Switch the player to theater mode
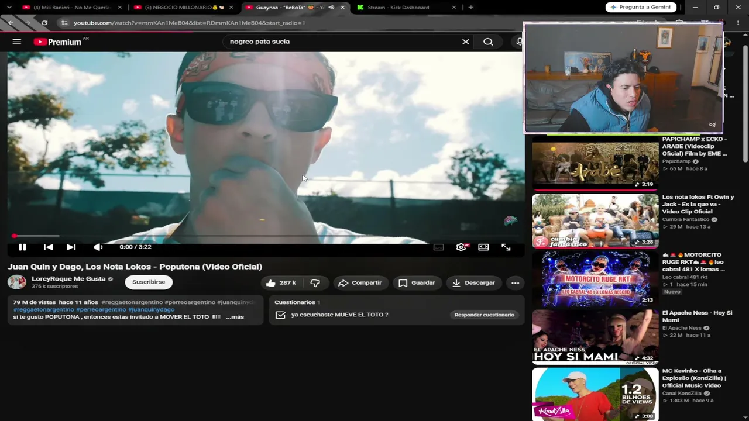This screenshot has height=421, width=749. pyautogui.click(x=483, y=247)
